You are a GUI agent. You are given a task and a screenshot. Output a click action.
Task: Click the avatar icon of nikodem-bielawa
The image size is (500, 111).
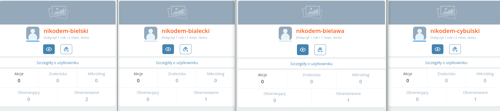[285, 33]
